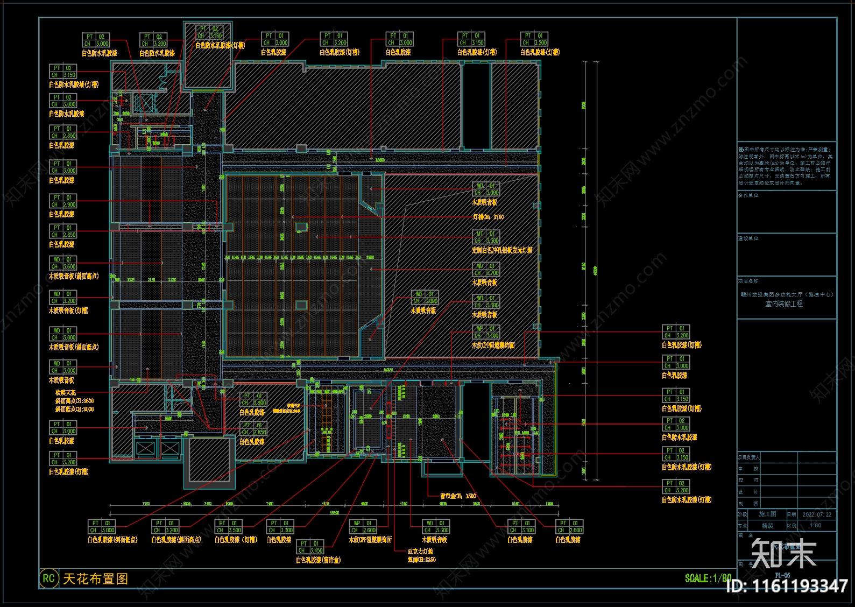
Task: Click the WP 01 CH 2.600 material tag
Action: (x=363, y=526)
